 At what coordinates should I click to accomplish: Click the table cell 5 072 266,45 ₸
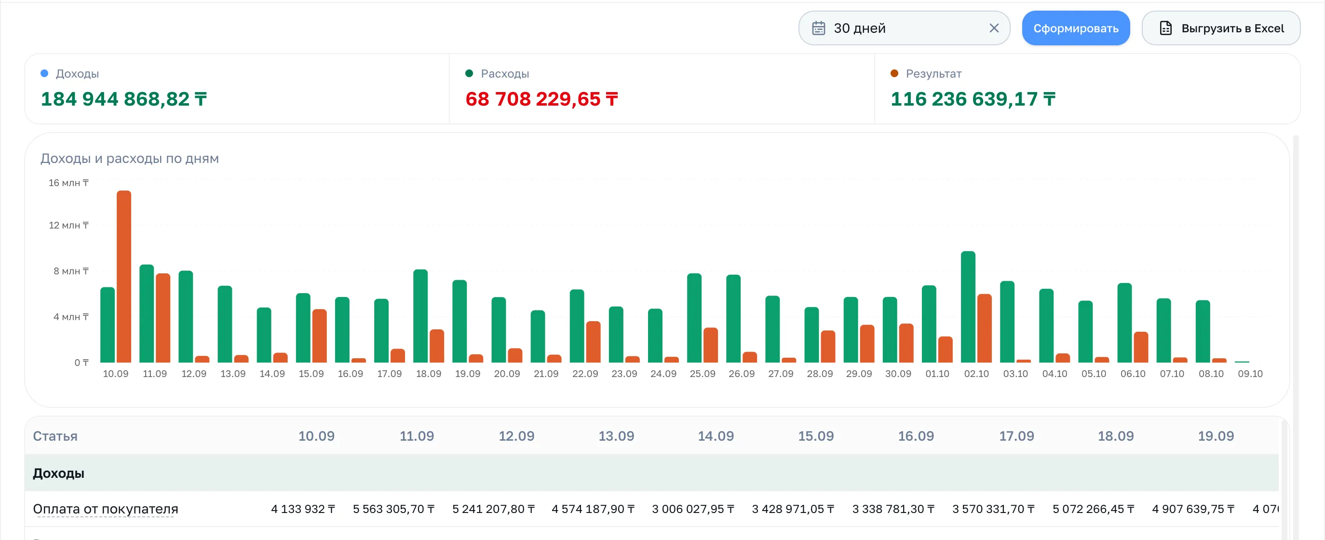pos(1093,509)
